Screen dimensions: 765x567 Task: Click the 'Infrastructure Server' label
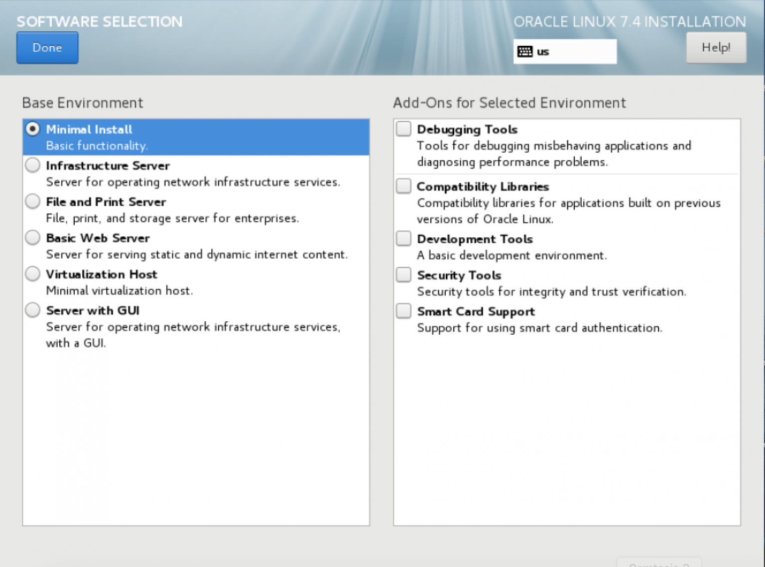point(108,166)
